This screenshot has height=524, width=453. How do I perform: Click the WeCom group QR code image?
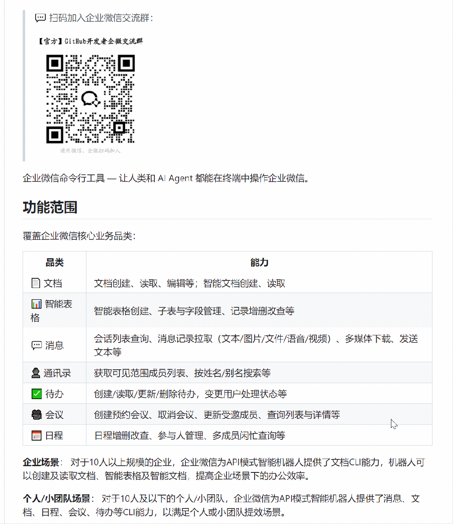tap(90, 99)
